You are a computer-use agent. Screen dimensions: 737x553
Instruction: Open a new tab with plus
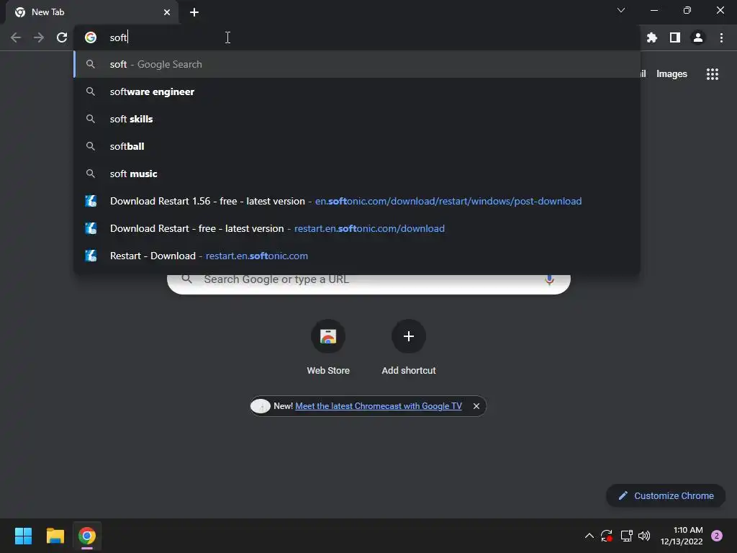click(x=194, y=12)
